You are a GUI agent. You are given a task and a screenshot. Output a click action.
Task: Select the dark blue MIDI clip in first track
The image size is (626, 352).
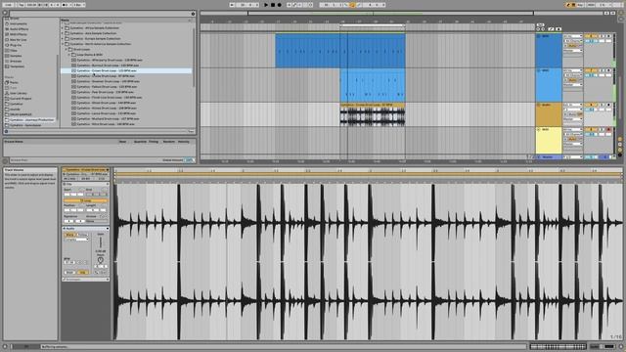pos(340,51)
